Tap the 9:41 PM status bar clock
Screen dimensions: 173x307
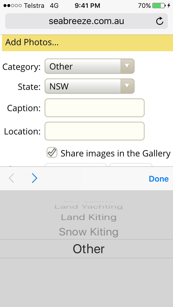87,5
